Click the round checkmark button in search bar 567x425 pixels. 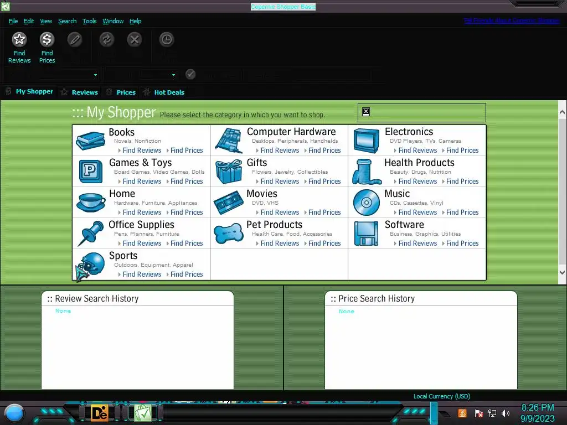[x=190, y=74]
